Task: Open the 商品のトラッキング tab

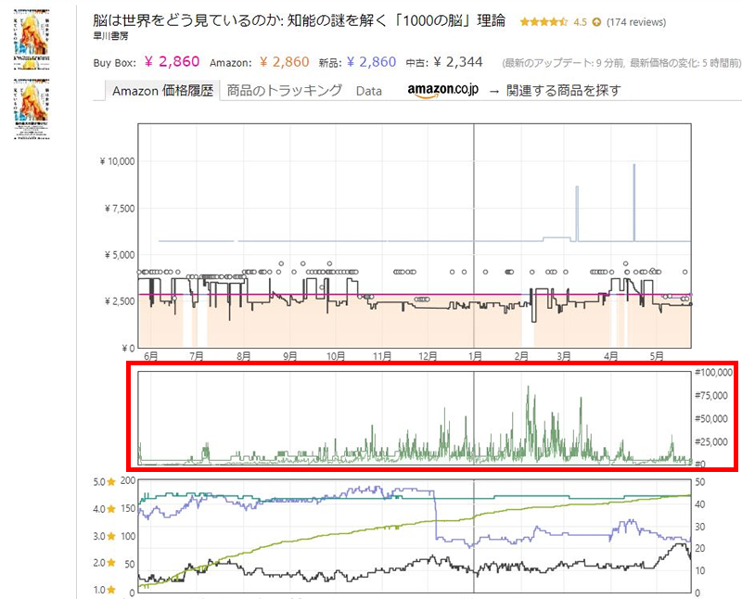Action: pos(284,91)
